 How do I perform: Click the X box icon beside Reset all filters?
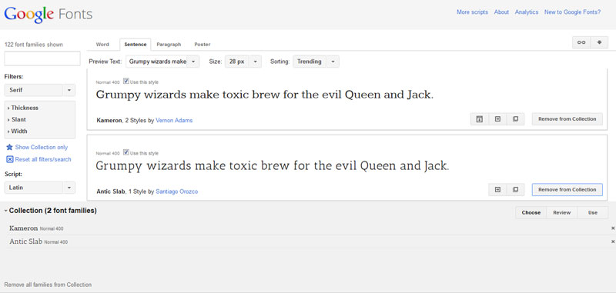(10, 159)
